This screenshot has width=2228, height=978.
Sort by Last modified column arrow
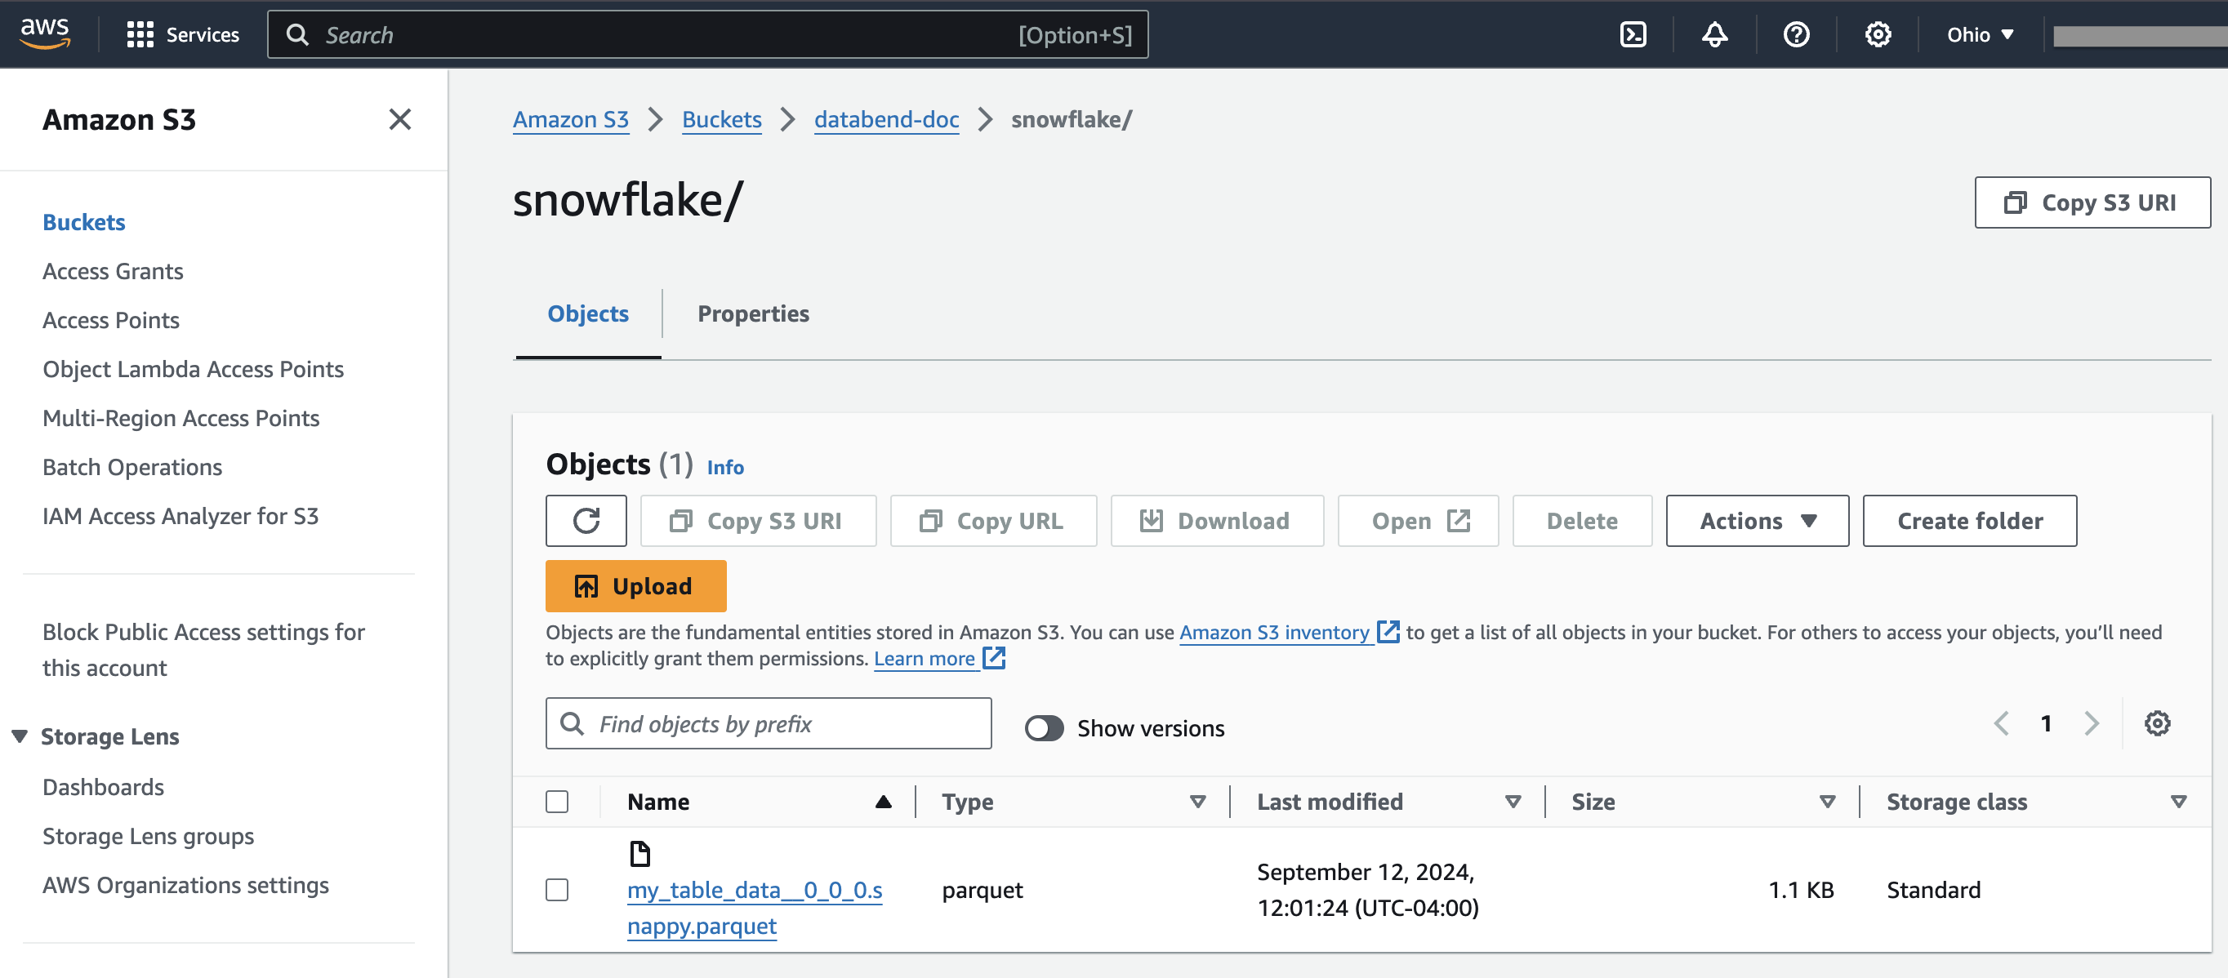point(1513,802)
